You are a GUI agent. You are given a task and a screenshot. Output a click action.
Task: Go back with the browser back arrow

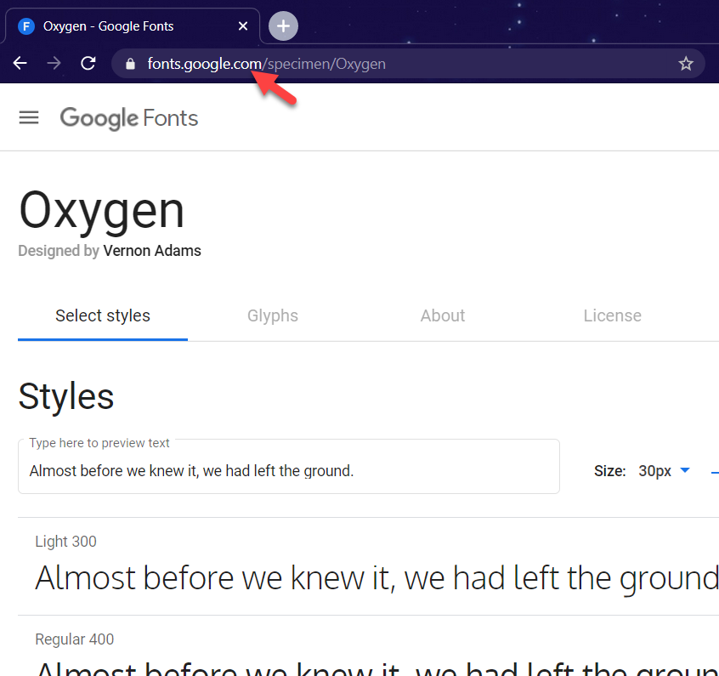pyautogui.click(x=20, y=63)
